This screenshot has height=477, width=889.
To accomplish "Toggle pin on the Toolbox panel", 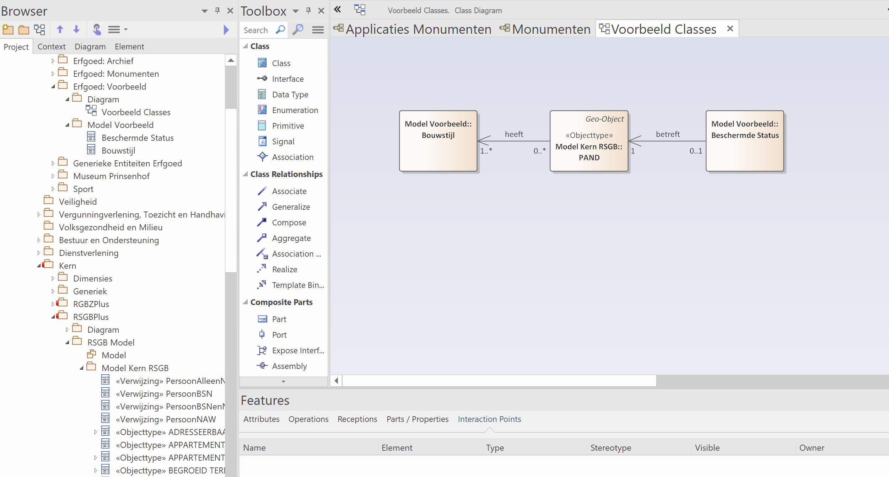I will pos(308,11).
